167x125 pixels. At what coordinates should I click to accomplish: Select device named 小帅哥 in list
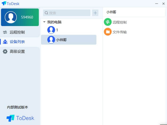pyautogui.click(x=69, y=40)
